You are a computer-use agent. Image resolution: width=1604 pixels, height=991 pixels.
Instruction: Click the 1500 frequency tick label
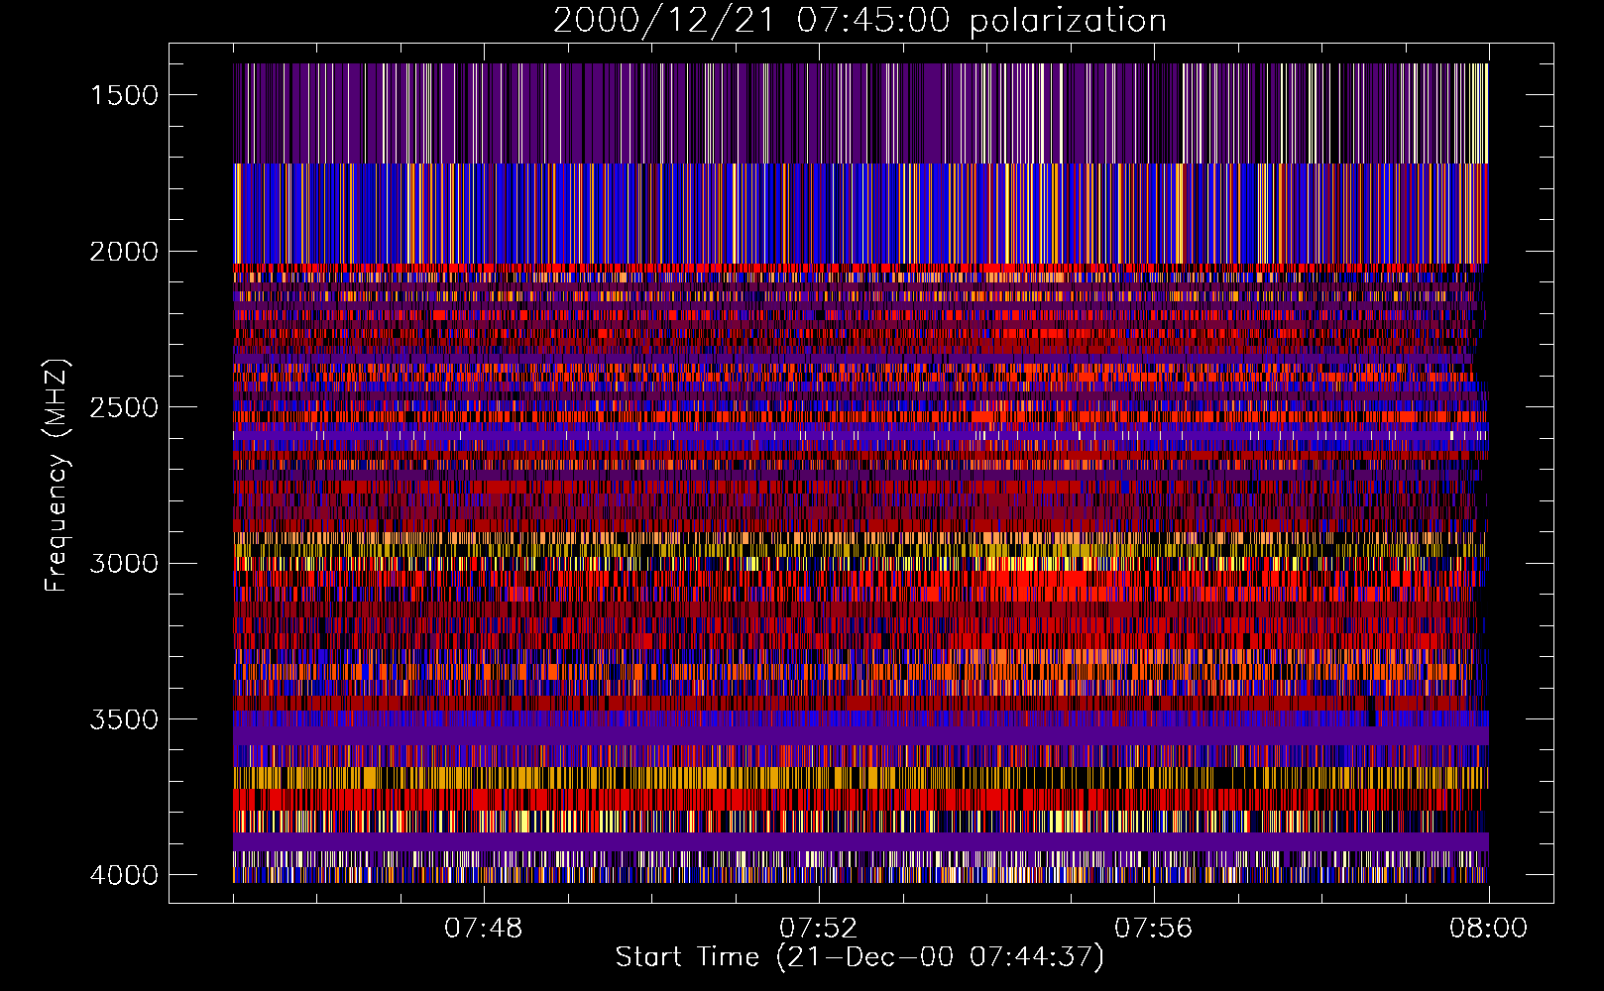(x=124, y=95)
